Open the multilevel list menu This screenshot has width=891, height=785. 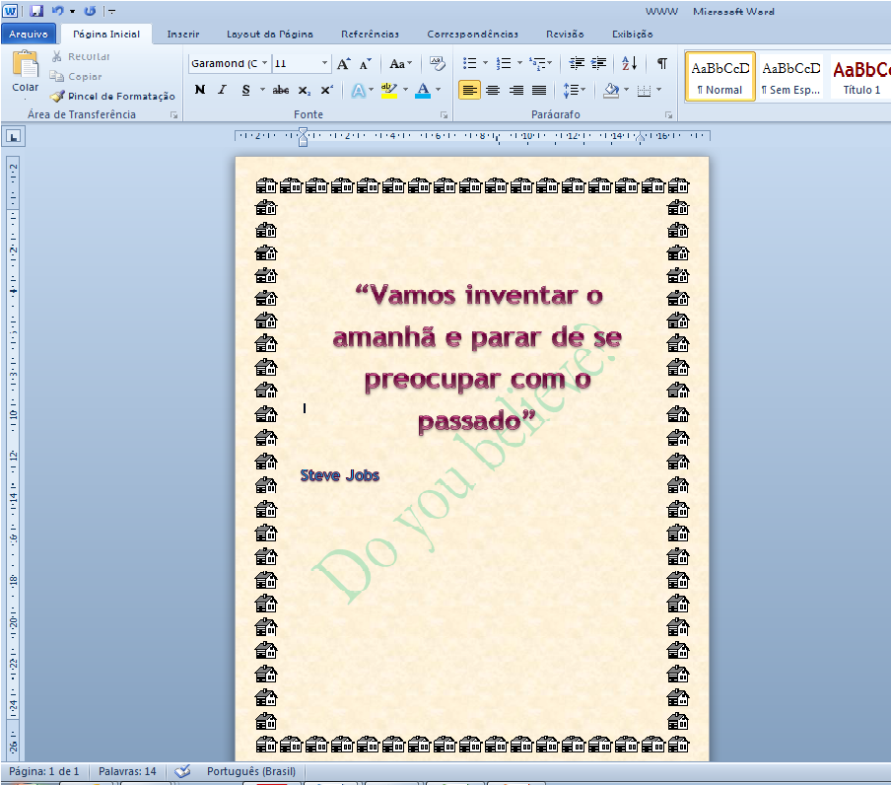[540, 64]
